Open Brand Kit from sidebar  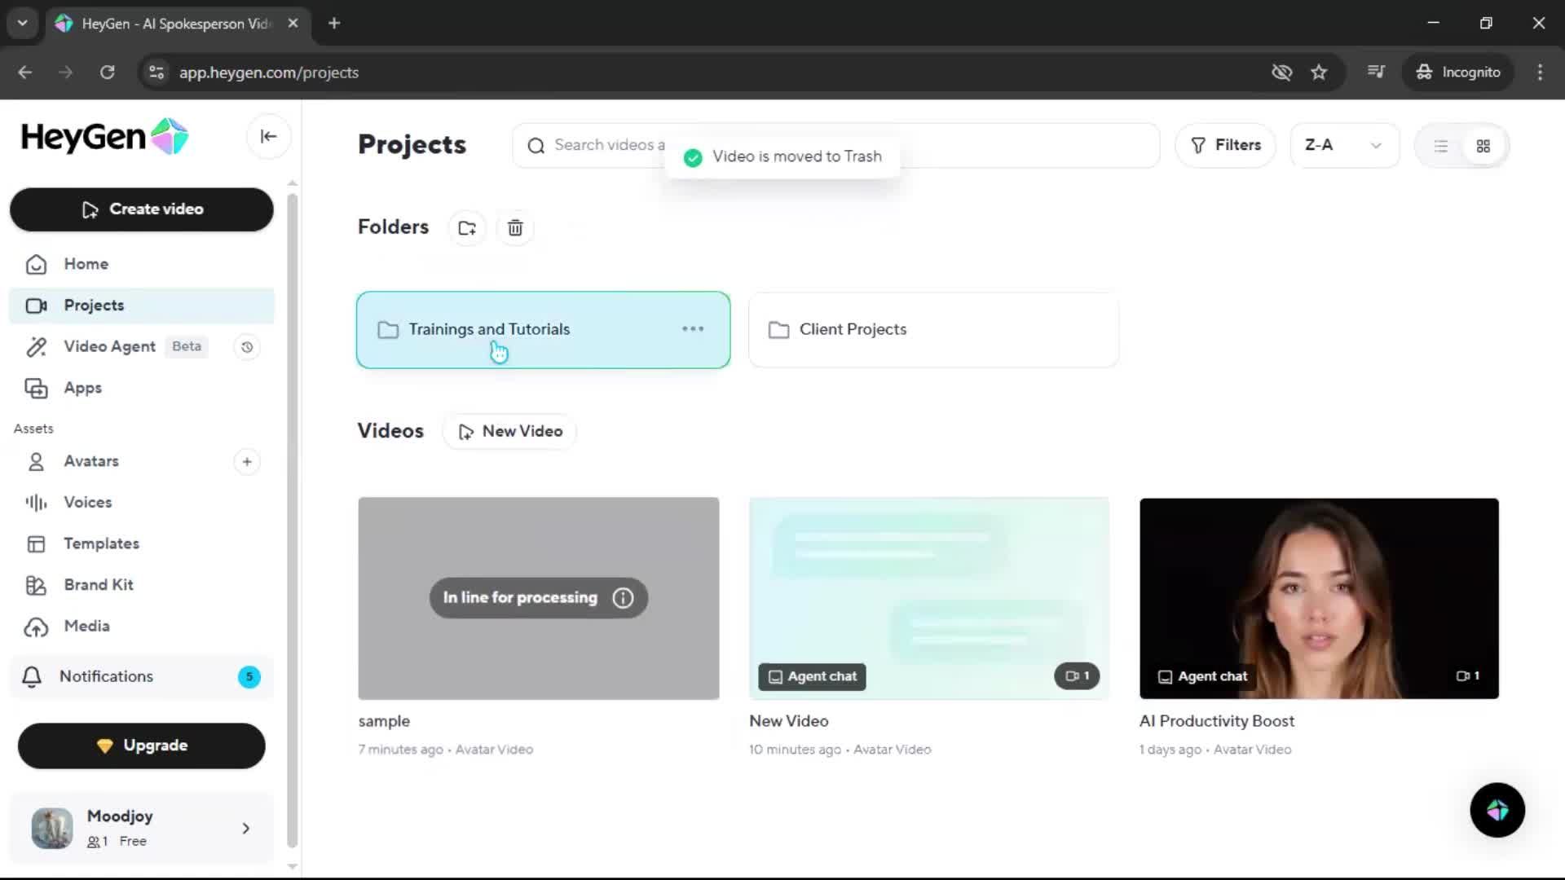pos(98,585)
